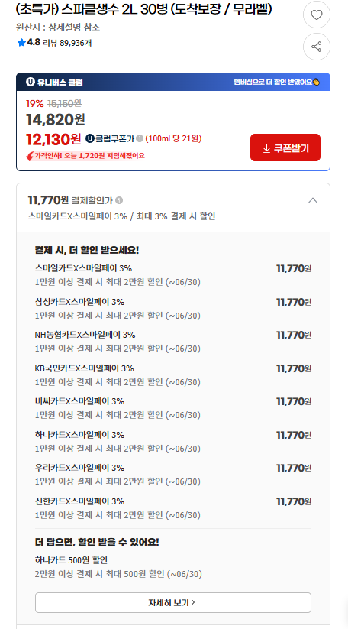Select KB국민카드X스마일페이 3% option
Screen dimensions: 348x629
(173, 375)
